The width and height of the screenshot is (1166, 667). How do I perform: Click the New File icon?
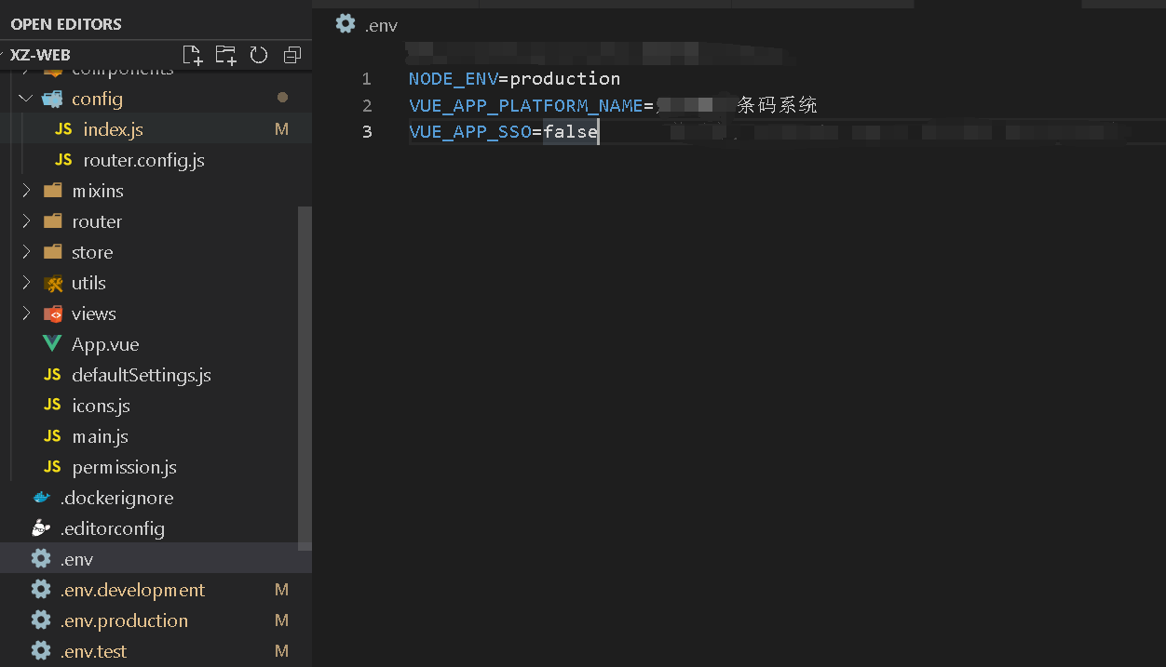pos(192,54)
